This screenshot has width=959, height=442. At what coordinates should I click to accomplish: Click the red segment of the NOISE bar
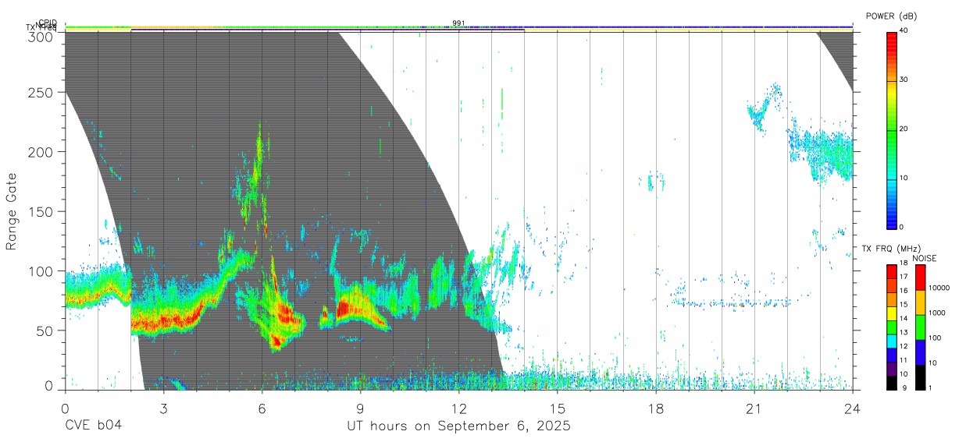(920, 278)
